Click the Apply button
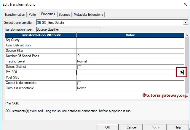 click(x=156, y=127)
